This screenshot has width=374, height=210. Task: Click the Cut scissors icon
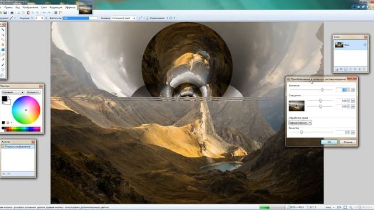point(19,13)
